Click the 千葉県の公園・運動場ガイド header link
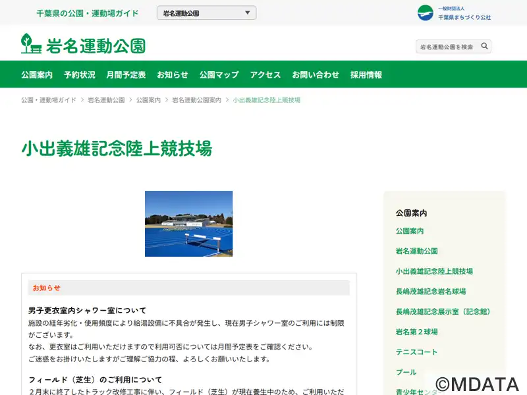 pyautogui.click(x=88, y=13)
